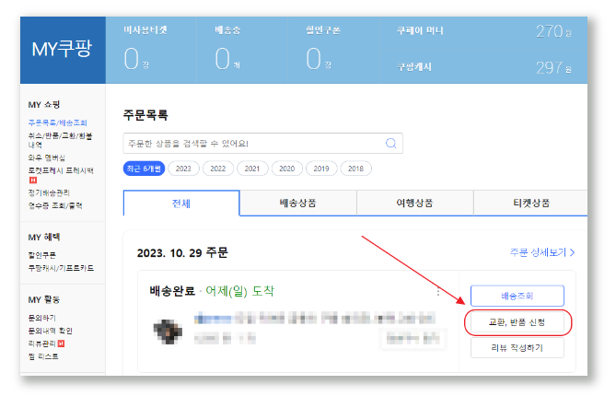The height and width of the screenshot is (396, 616).
Task: Filter orders by year 2020
Action: click(x=286, y=169)
